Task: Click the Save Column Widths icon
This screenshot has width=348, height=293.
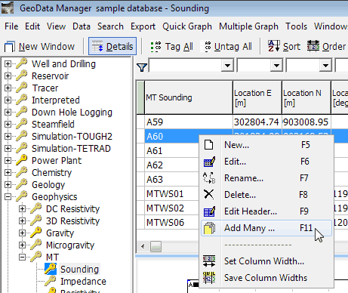Action: point(209,278)
